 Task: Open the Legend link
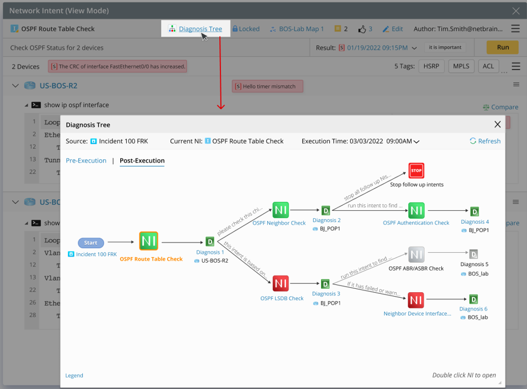click(74, 376)
